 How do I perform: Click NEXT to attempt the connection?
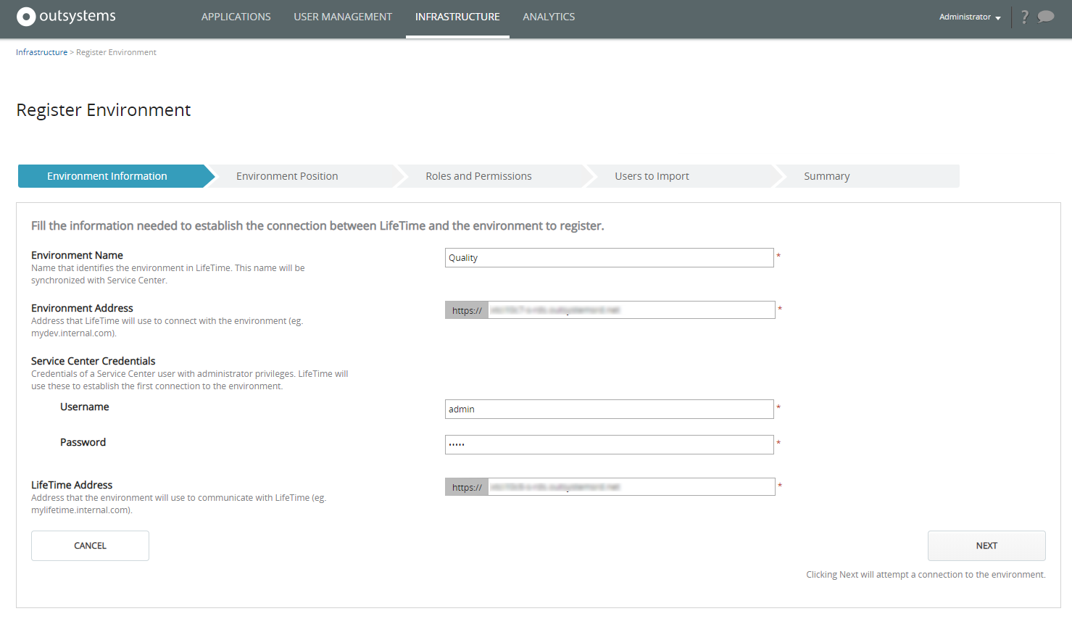coord(986,545)
